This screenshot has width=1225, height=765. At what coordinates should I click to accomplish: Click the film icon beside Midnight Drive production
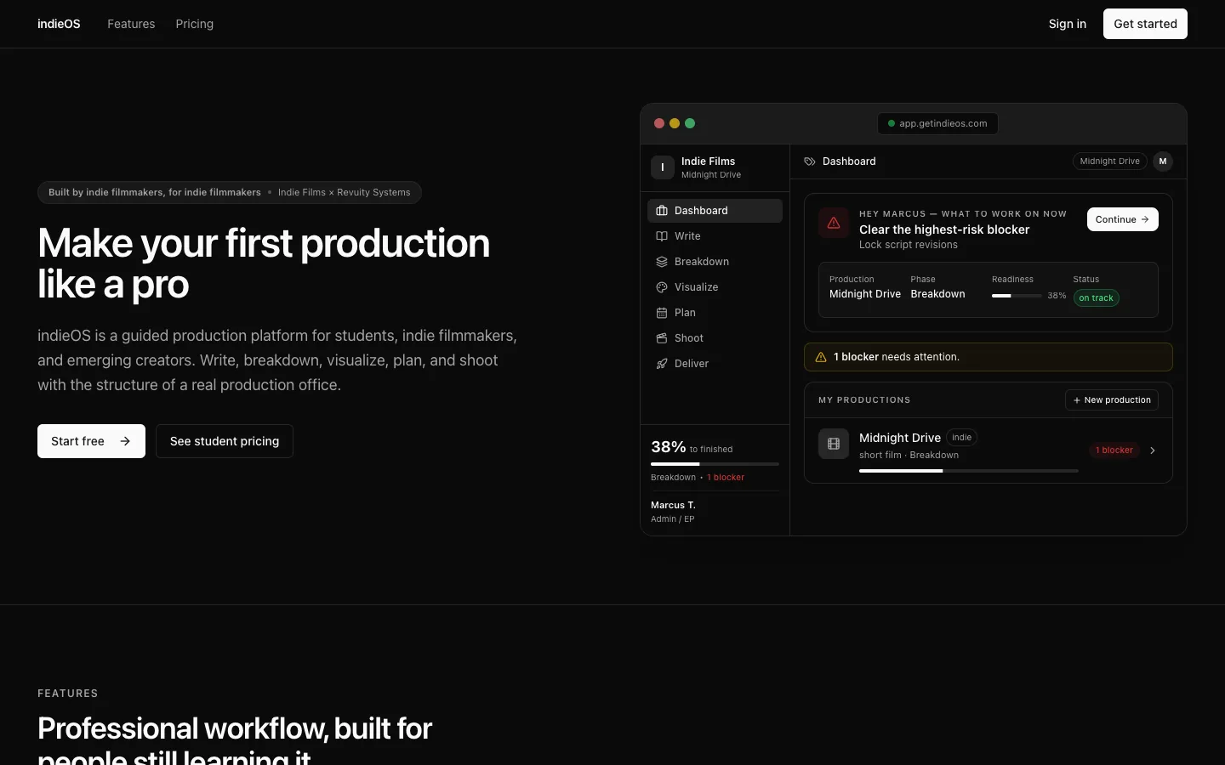click(834, 444)
